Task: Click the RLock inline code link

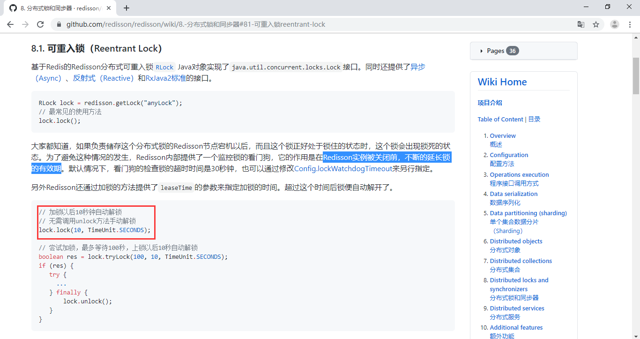Action: [164, 67]
